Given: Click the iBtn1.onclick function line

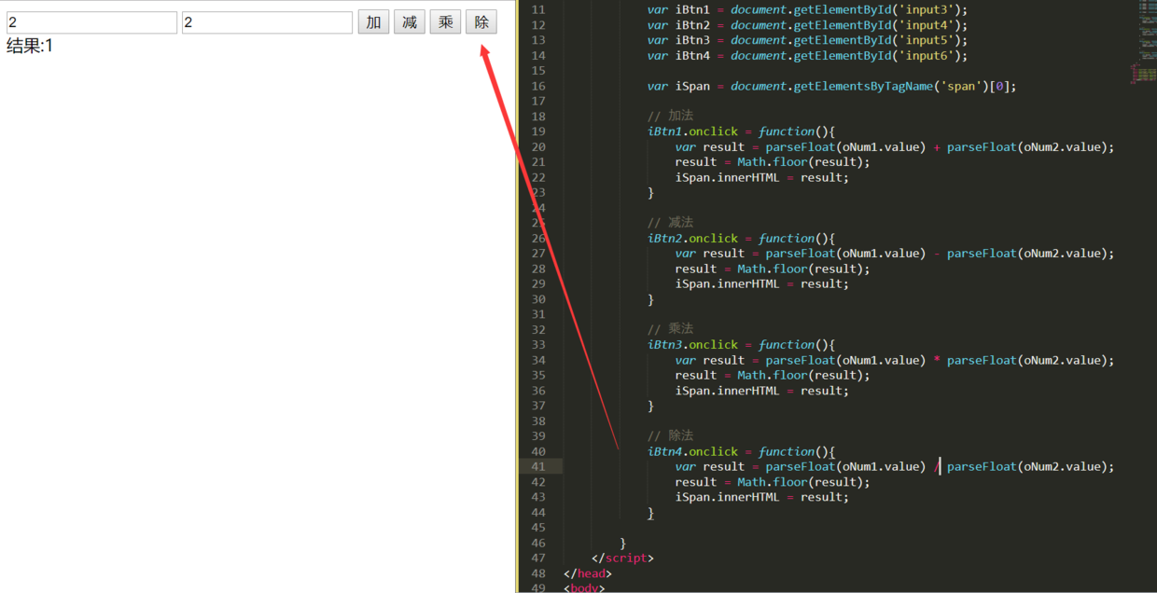Looking at the screenshot, I should tap(741, 131).
